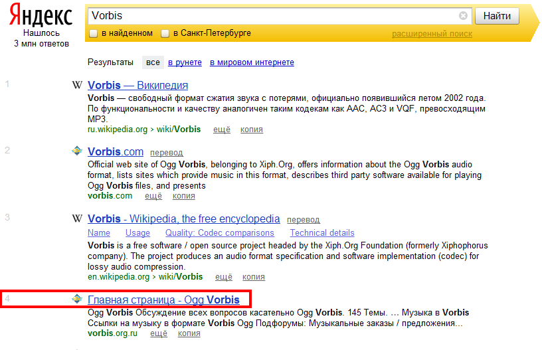Expand 'ещё' under en.wikipedia.org result
This screenshot has height=350, width=542.
(224, 277)
